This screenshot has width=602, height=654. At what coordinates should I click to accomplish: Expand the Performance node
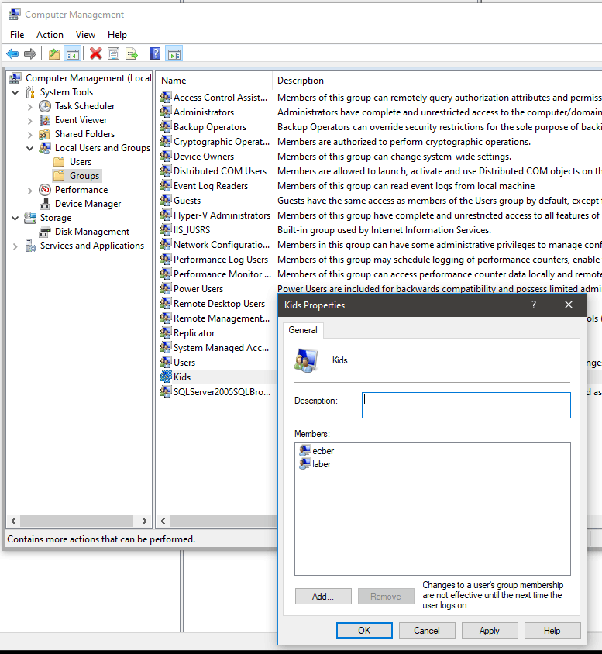point(29,191)
